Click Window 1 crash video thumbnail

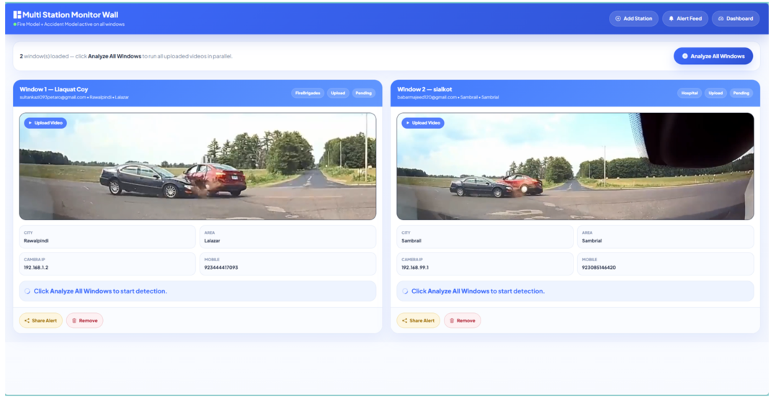(x=197, y=166)
